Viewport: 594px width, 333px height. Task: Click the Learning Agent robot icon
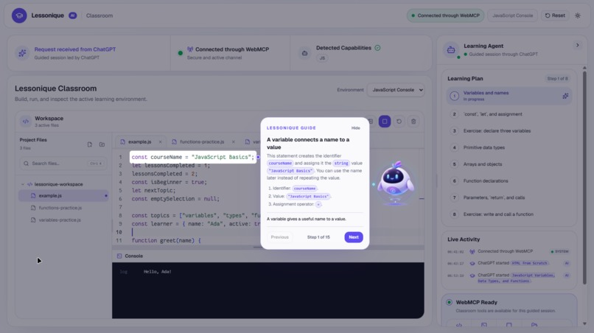tap(451, 49)
